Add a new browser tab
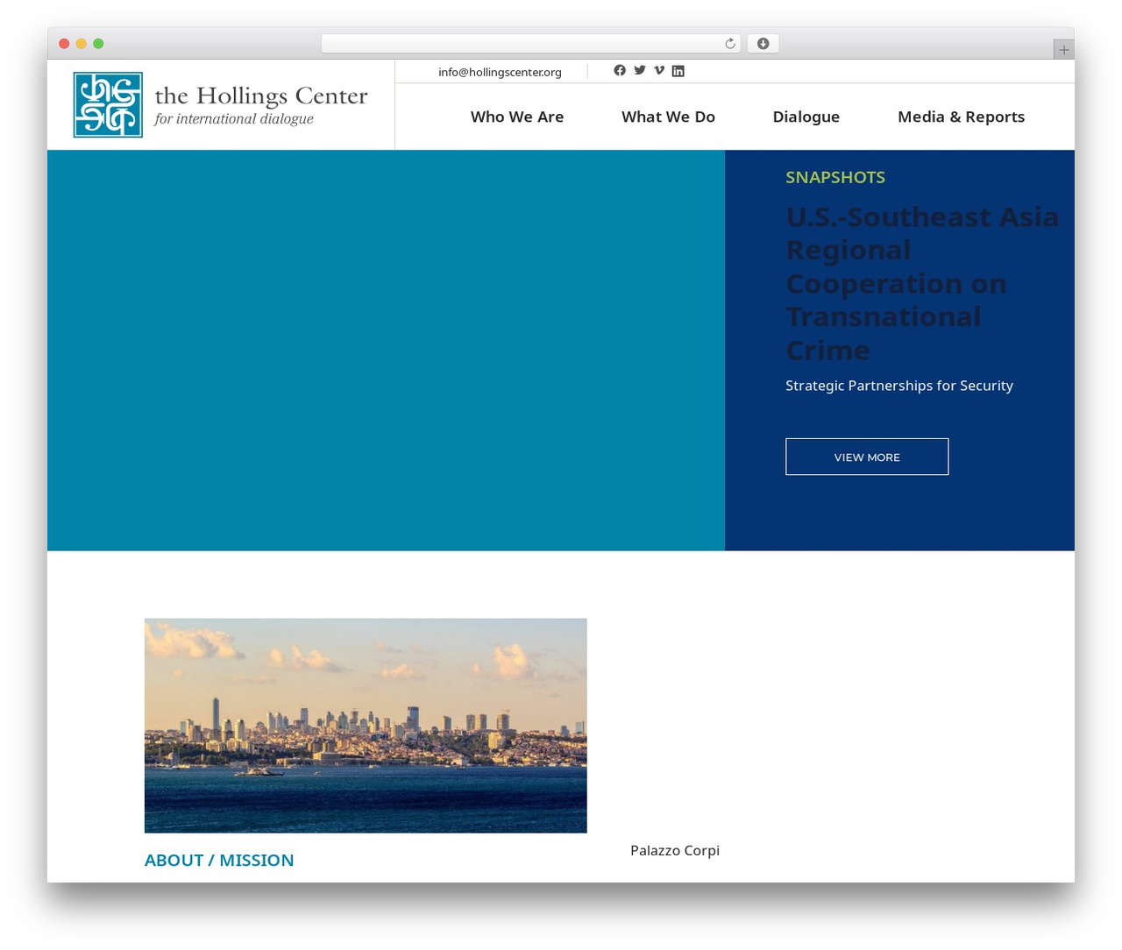1122x950 pixels. pos(1063,50)
